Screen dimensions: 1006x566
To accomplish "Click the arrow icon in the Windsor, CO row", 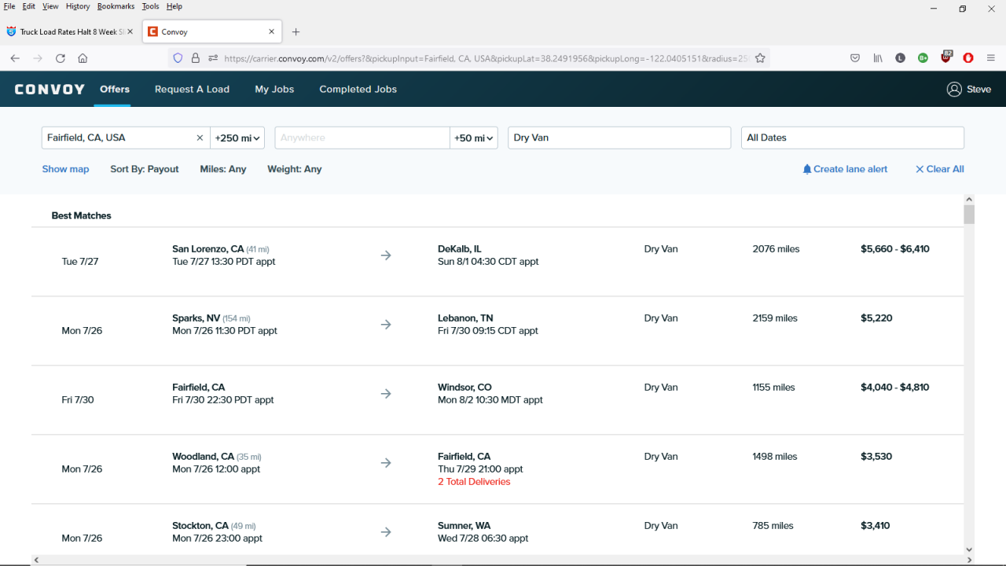I will coord(386,394).
